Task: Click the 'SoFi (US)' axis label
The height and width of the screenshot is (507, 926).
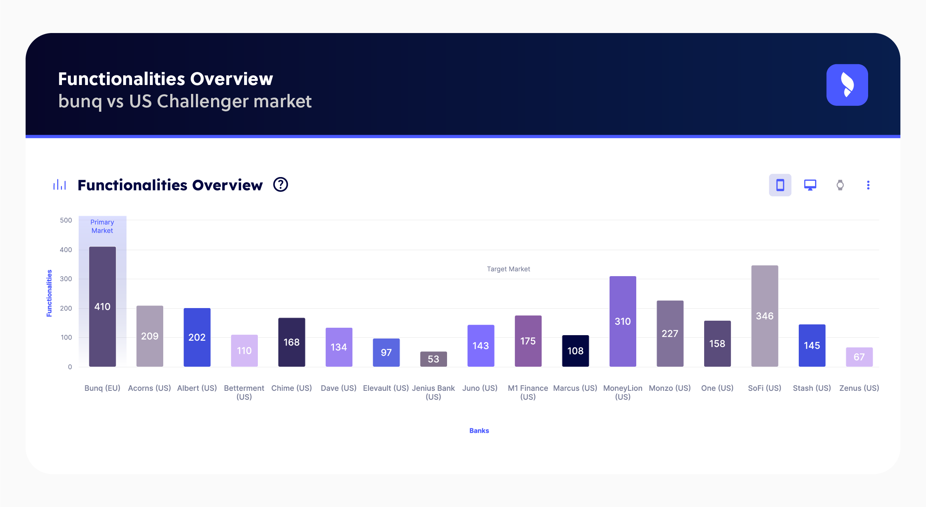Action: (x=765, y=388)
